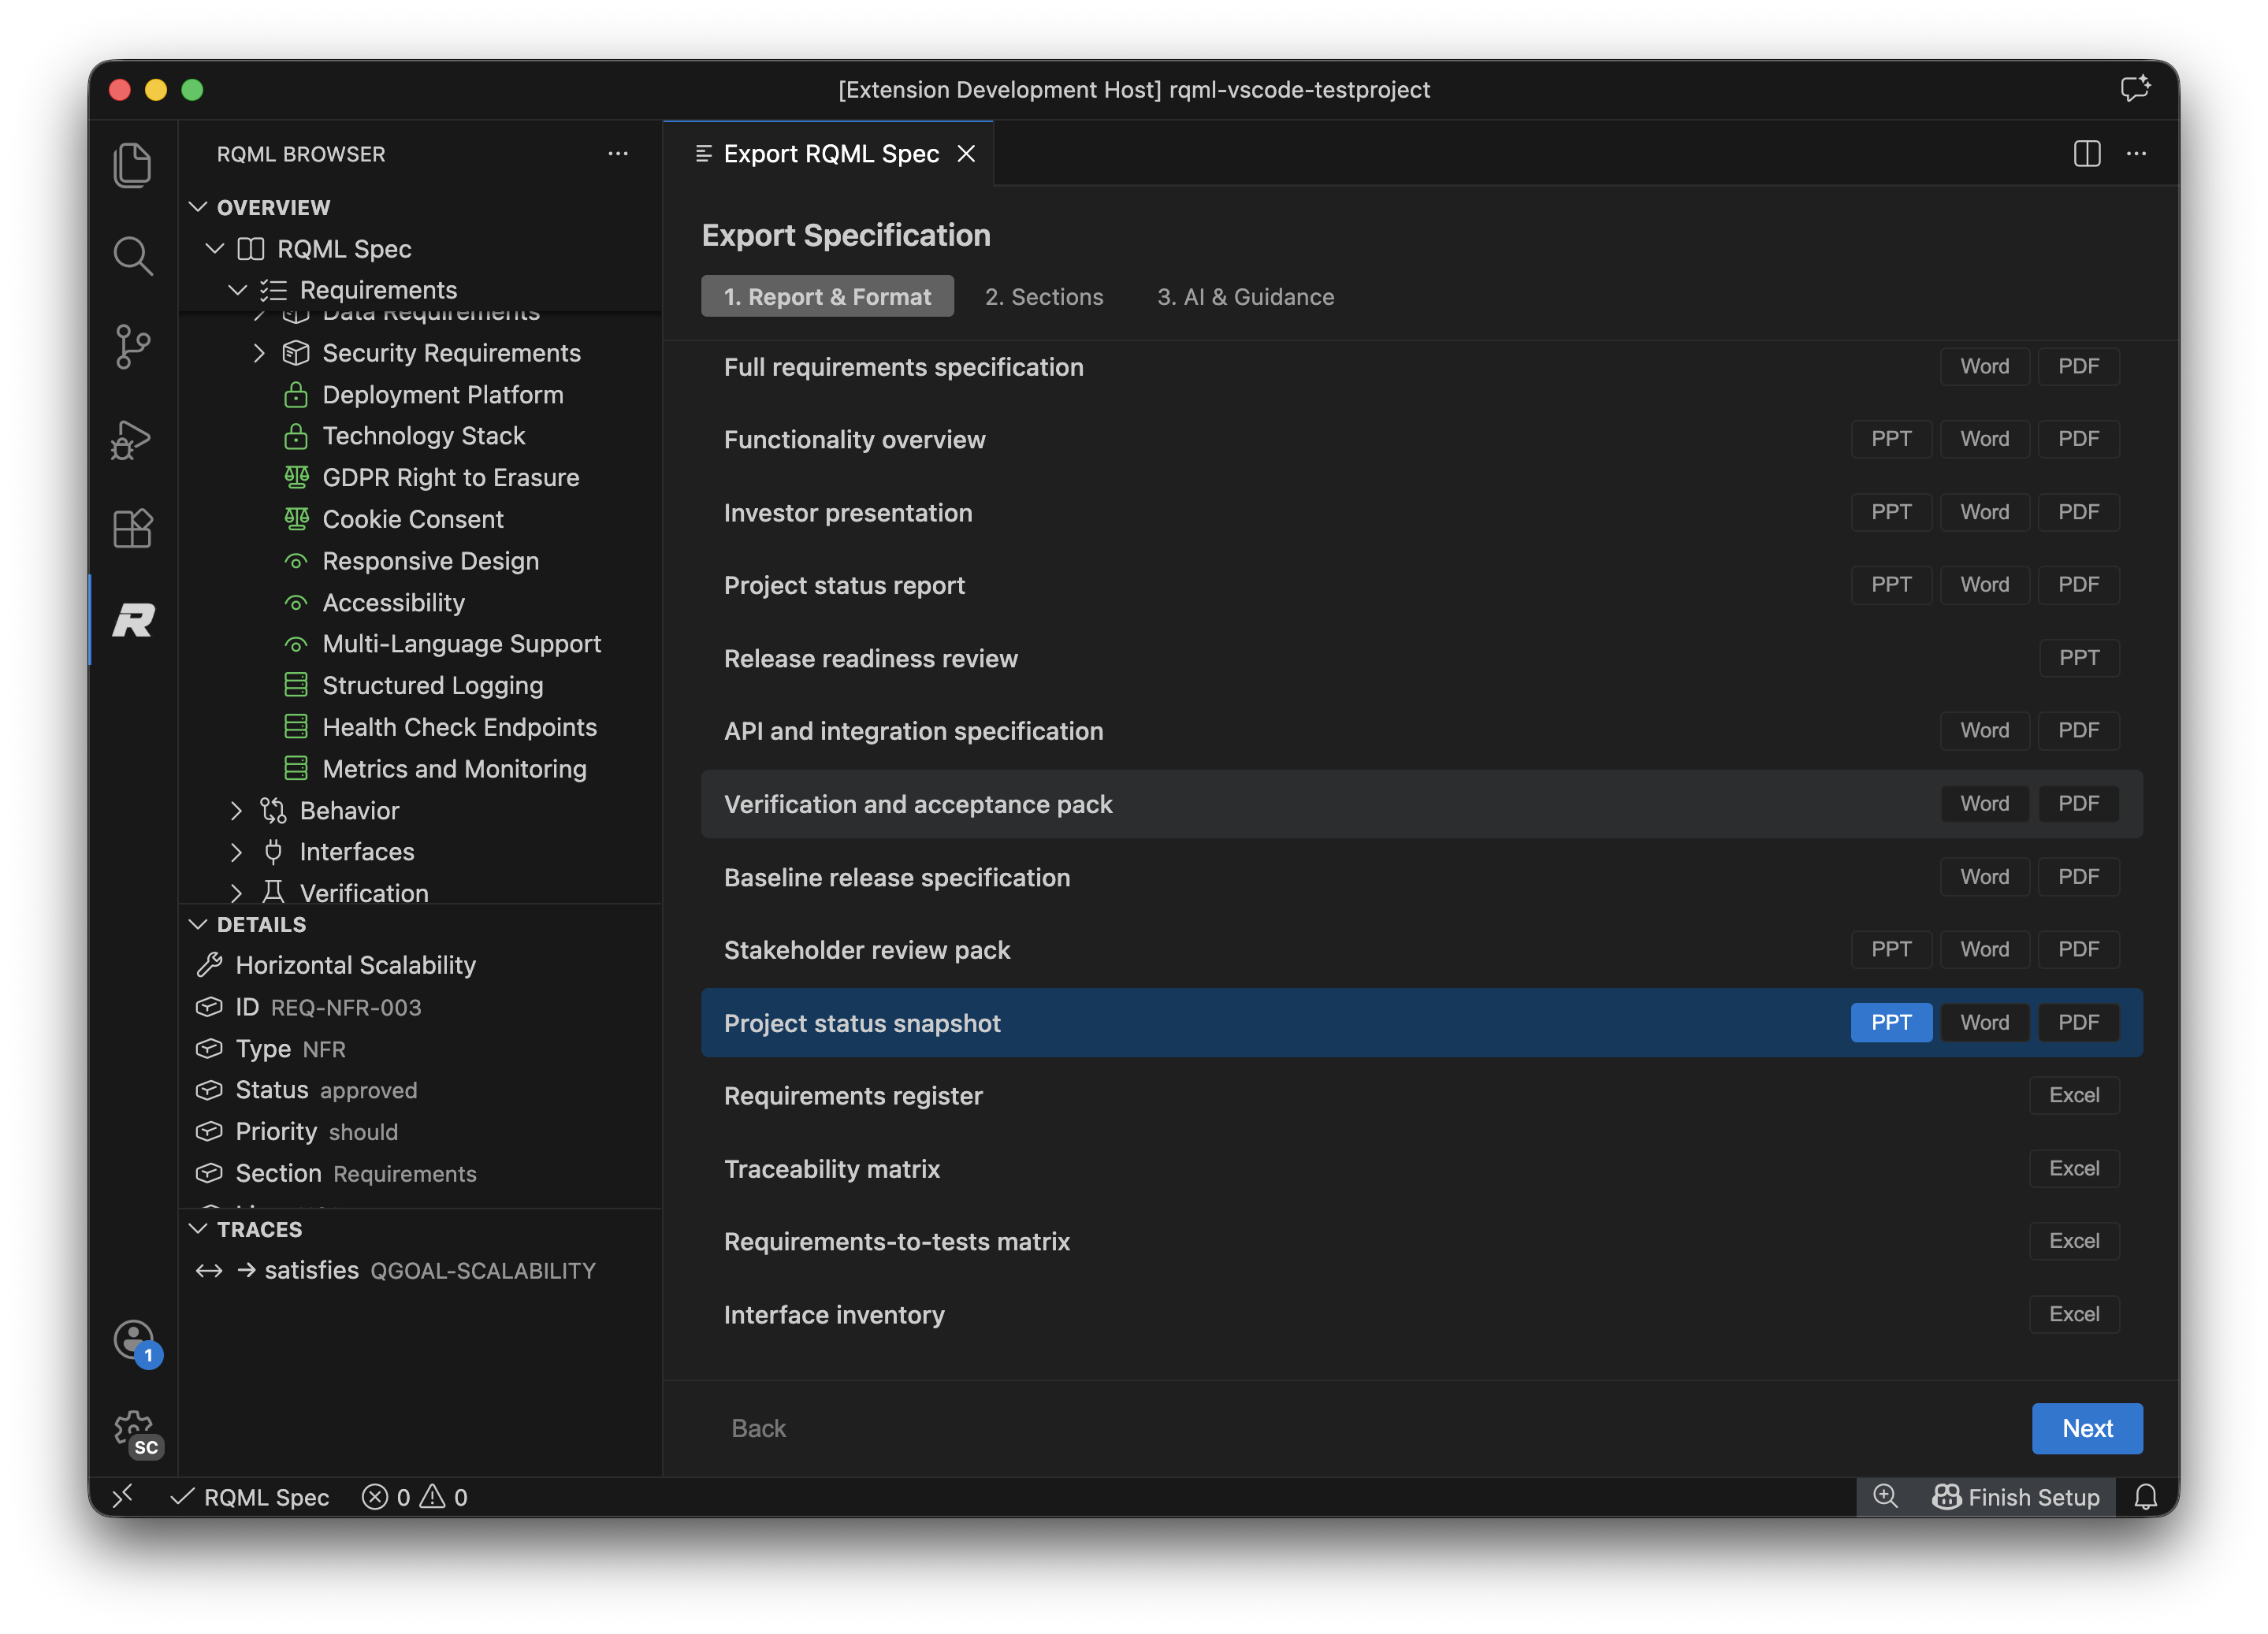This screenshot has height=1634, width=2268.
Task: Open the Accounts icon in activity bar
Action: click(133, 1340)
